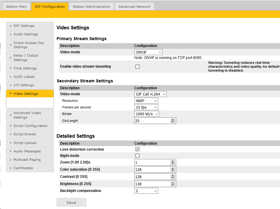Image resolution: width=280 pixels, height=209 pixels.
Task: Switch to the Advanced Network tab
Action: pos(134,7)
